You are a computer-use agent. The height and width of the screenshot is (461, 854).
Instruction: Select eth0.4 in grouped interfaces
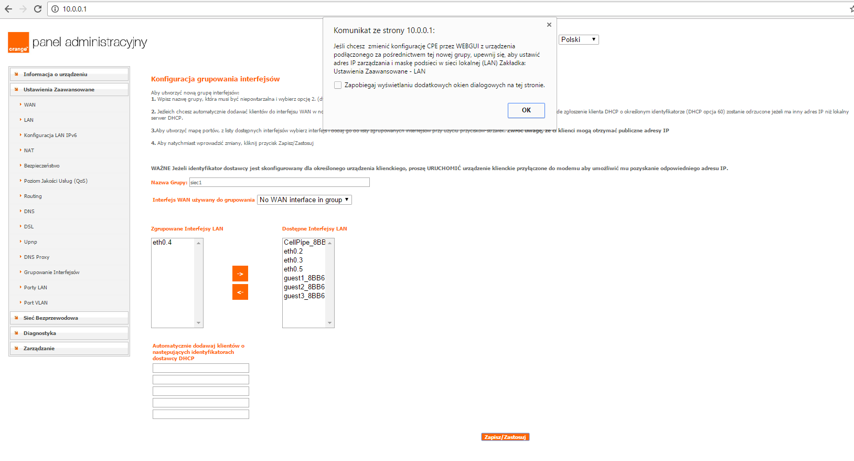pyautogui.click(x=173, y=243)
